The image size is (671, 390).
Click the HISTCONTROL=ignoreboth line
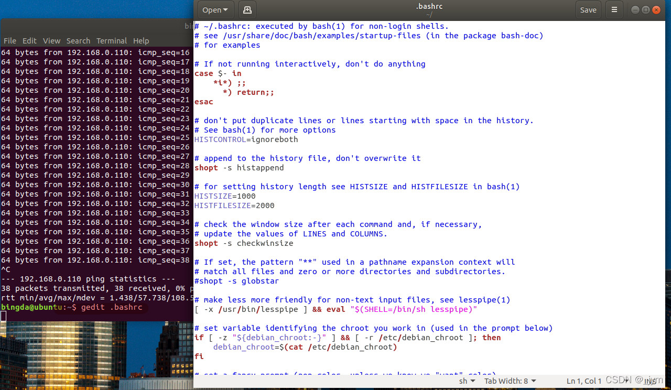tap(246, 139)
